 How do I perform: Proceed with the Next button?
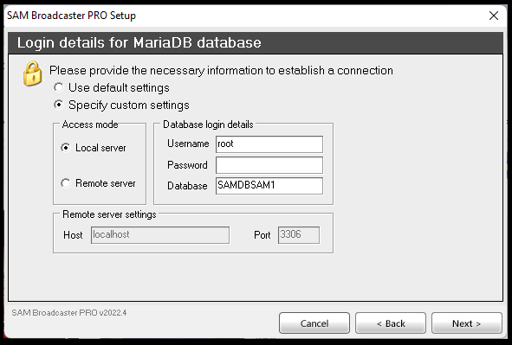[x=467, y=323]
